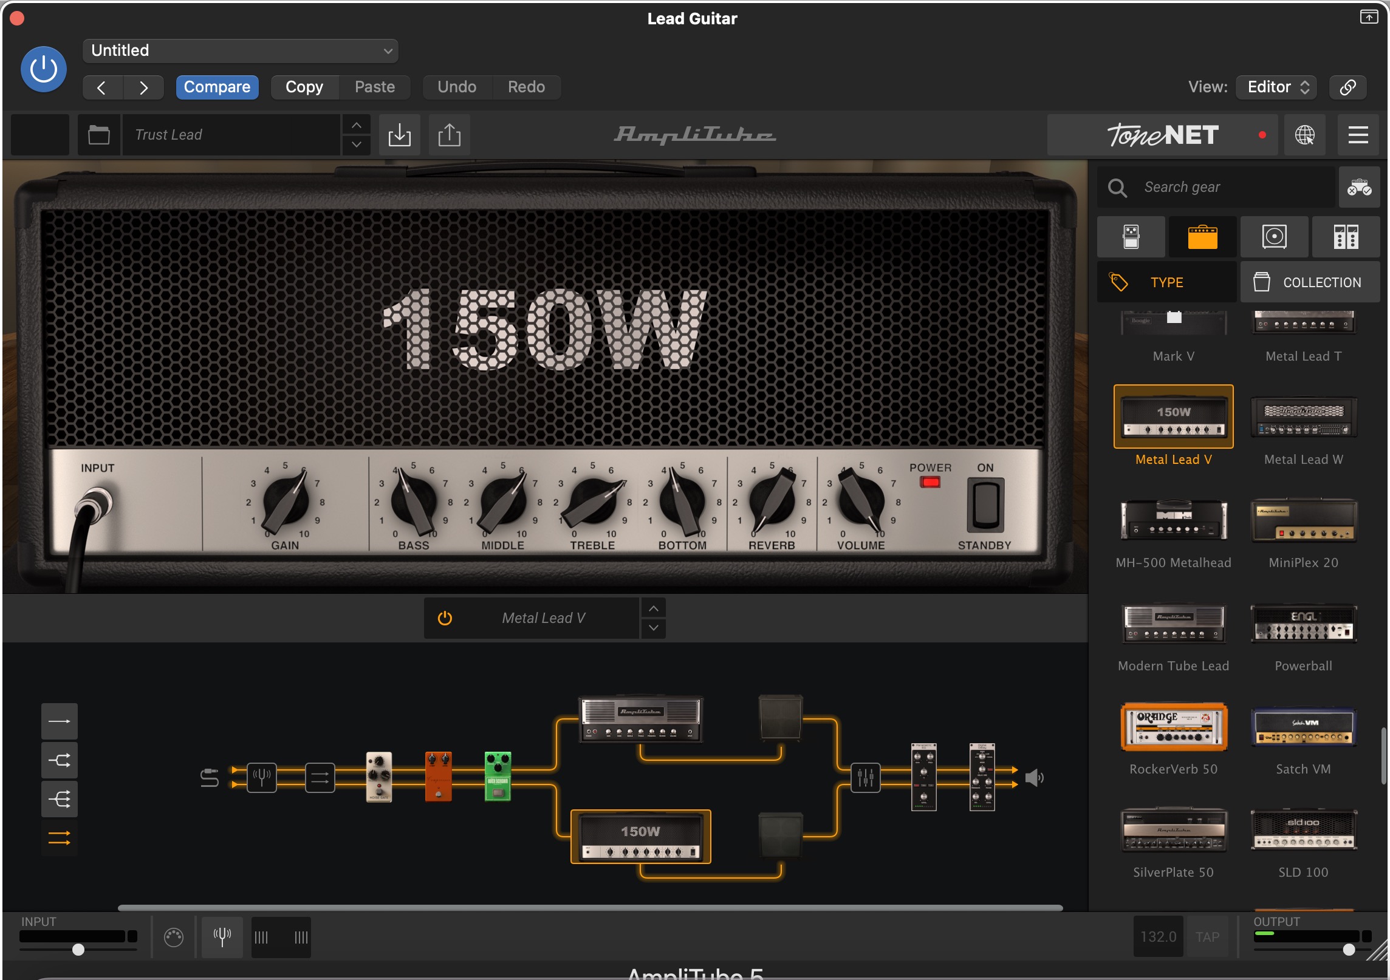Screen dimensions: 1390x980
Task: Click the mixer block in the chain
Action: (866, 777)
